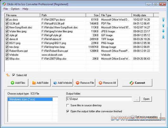This screenshot has width=168, height=128.
Task: Enable Save files in source directory
Action: pyautogui.click(x=68, y=105)
